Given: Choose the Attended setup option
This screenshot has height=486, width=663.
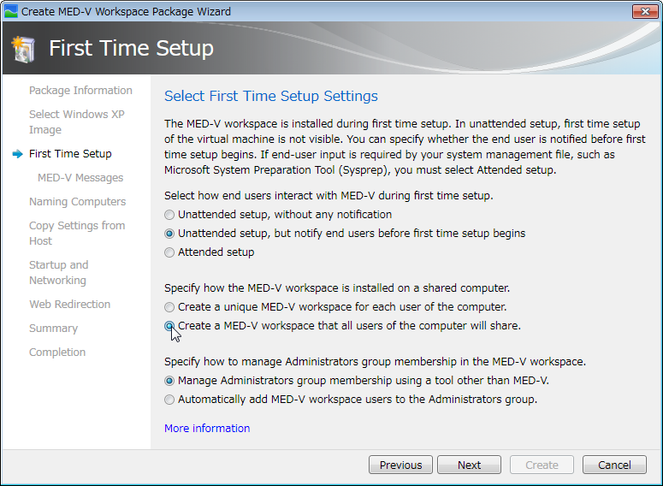Looking at the screenshot, I should tap(169, 252).
